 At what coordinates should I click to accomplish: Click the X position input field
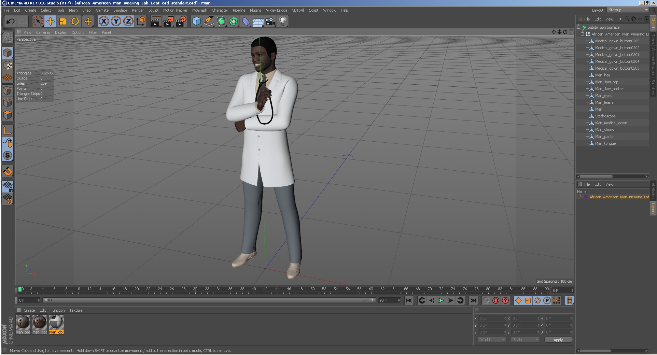click(x=492, y=318)
